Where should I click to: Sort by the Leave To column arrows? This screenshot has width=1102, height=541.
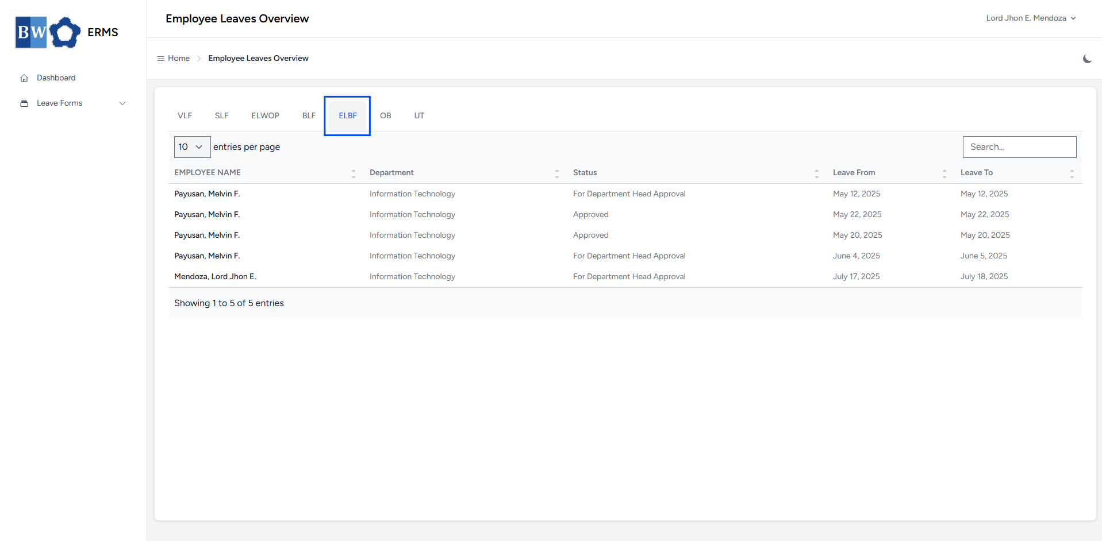point(1072,173)
